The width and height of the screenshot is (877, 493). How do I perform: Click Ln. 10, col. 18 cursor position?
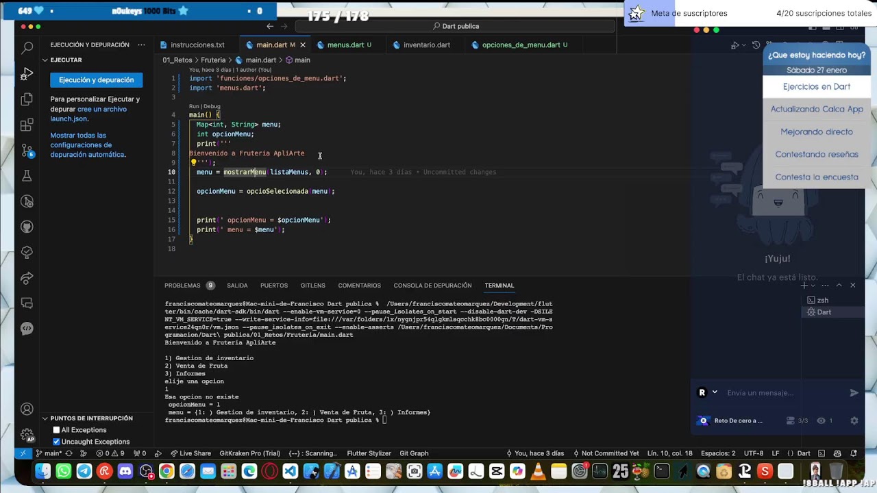pyautogui.click(x=670, y=453)
